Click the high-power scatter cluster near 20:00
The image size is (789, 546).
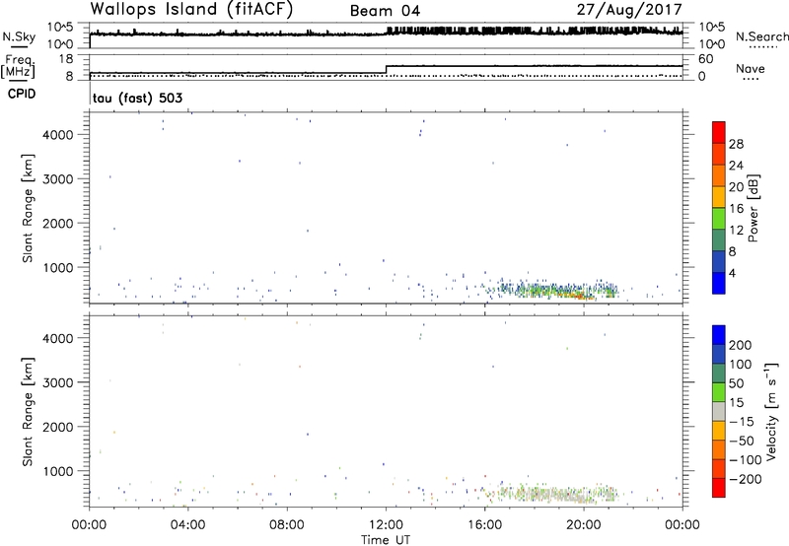point(579,295)
